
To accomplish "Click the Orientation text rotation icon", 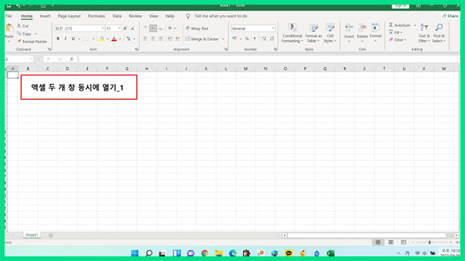I will (170, 28).
